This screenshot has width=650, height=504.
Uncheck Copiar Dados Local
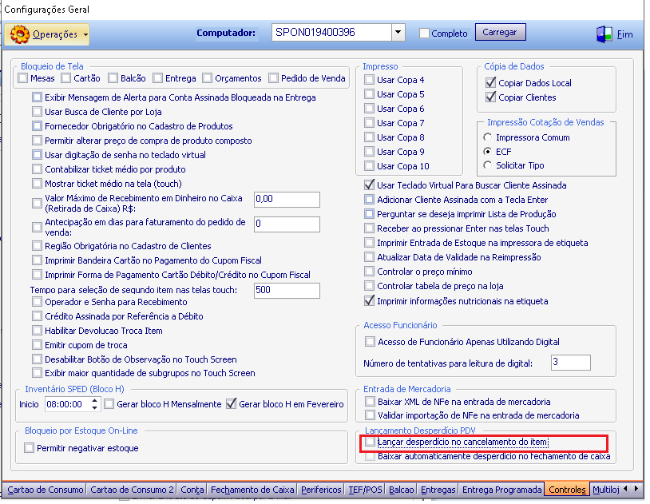coord(491,83)
